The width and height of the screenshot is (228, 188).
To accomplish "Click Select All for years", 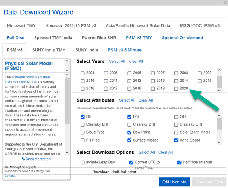I will (x=117, y=61).
